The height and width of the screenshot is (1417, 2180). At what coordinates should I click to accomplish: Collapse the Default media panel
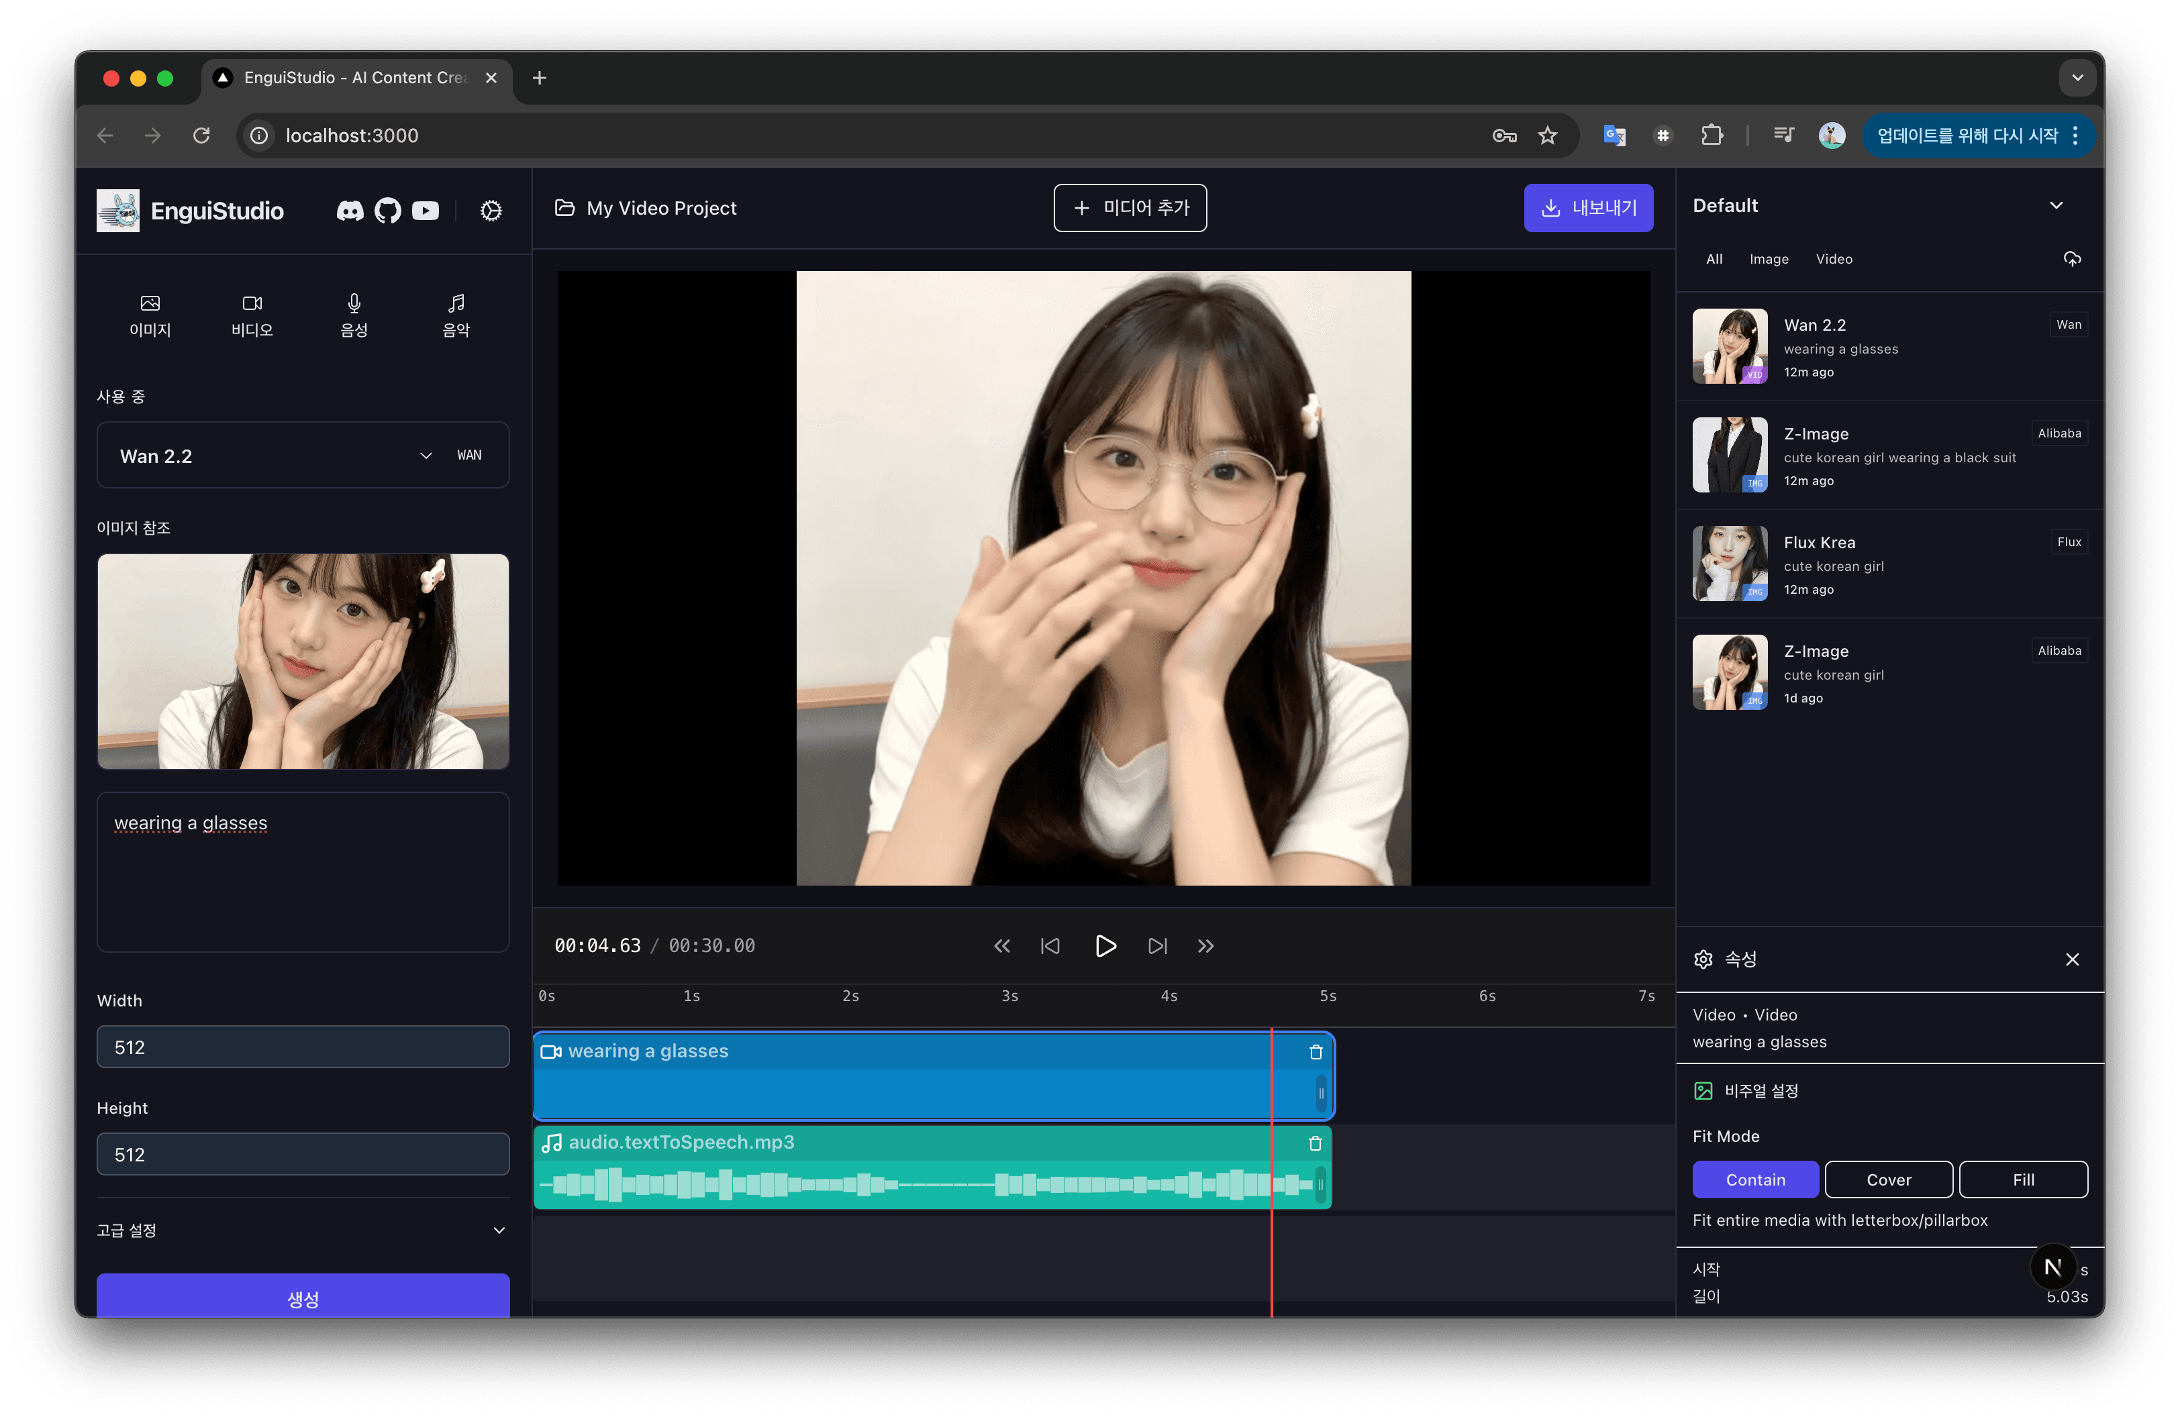coord(2057,205)
